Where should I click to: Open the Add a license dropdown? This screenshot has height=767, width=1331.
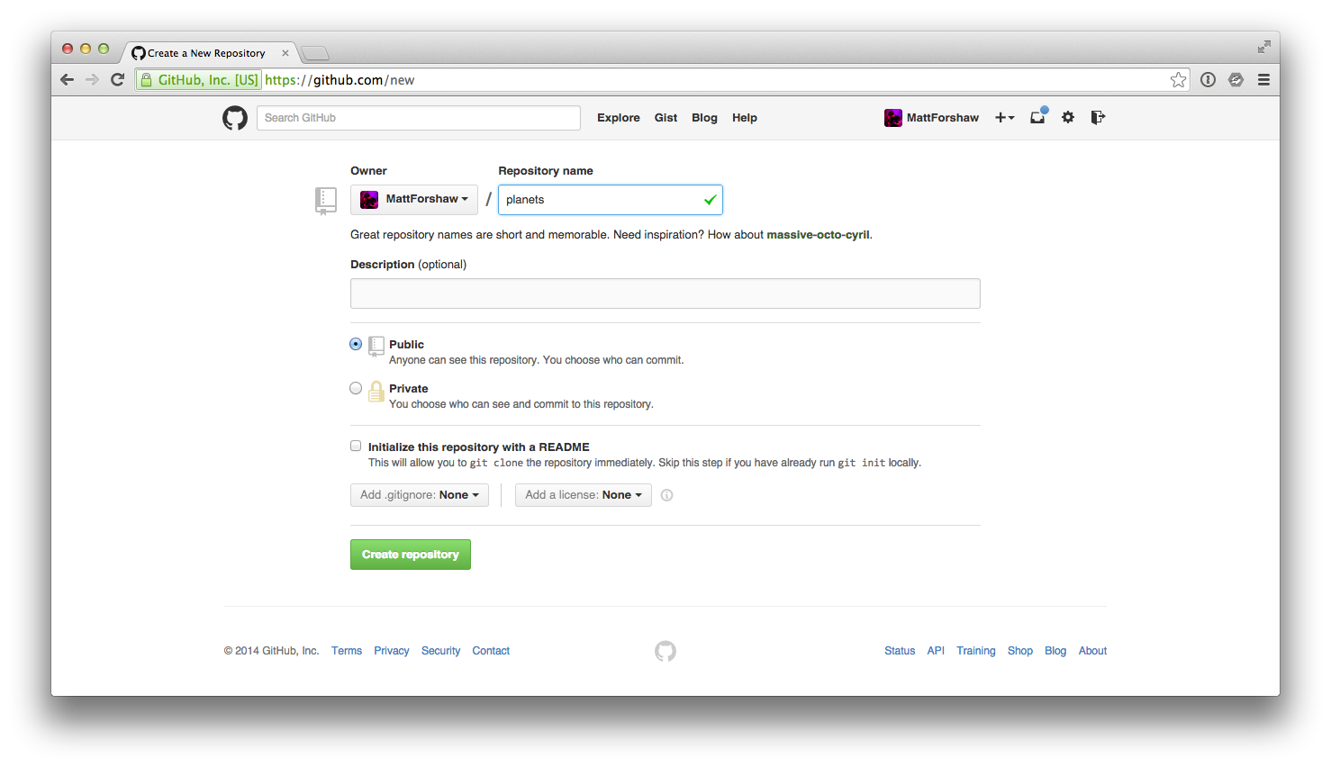[x=584, y=495]
